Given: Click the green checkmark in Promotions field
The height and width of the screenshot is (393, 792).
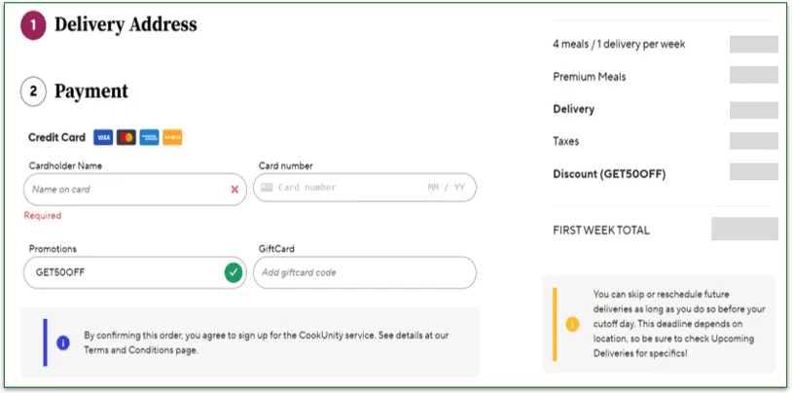Looking at the screenshot, I should click(234, 272).
